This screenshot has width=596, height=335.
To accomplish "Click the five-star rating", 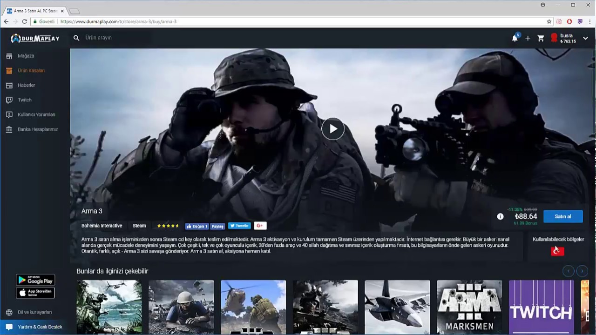I will 168,226.
